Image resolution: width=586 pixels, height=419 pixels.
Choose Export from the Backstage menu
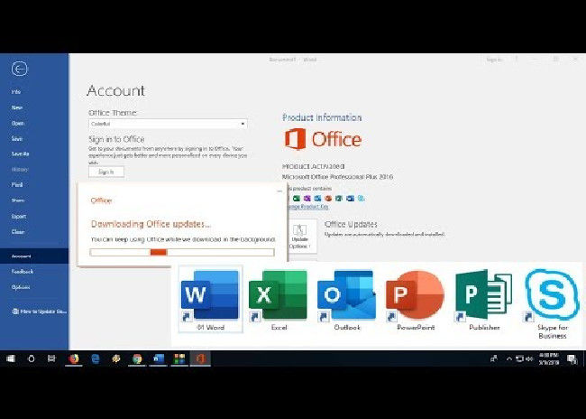tap(19, 216)
